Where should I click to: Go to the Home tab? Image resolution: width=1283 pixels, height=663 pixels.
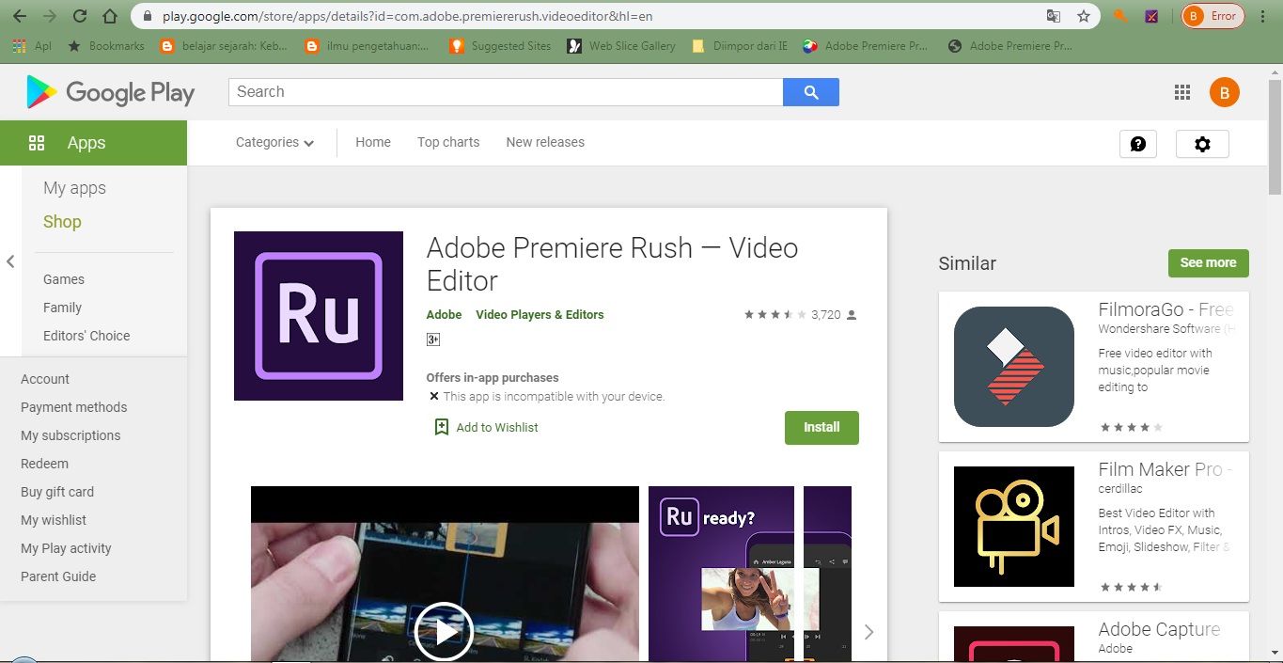coord(373,142)
